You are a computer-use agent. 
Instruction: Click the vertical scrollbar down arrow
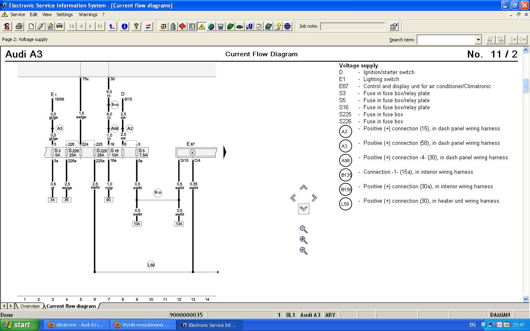point(526,299)
